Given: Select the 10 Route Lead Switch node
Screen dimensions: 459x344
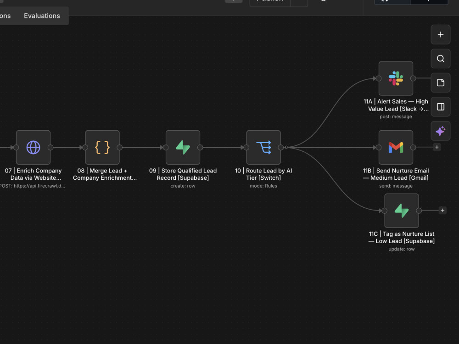Looking at the screenshot, I should coord(263,147).
